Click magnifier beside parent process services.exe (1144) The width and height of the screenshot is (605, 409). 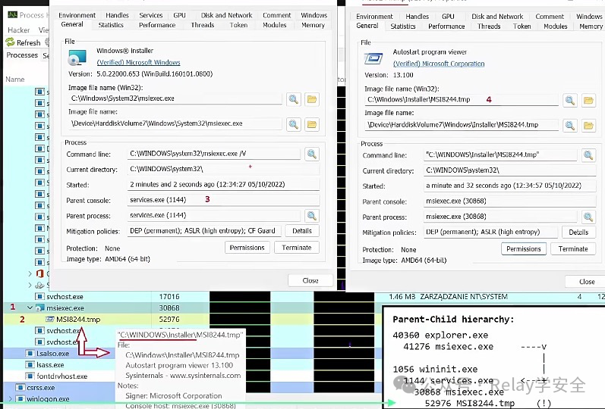click(311, 216)
